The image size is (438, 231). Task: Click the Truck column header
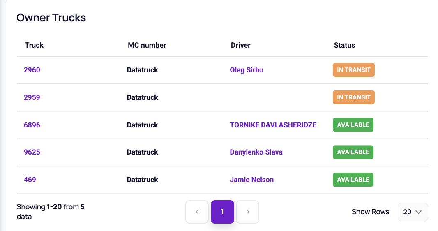coord(34,45)
